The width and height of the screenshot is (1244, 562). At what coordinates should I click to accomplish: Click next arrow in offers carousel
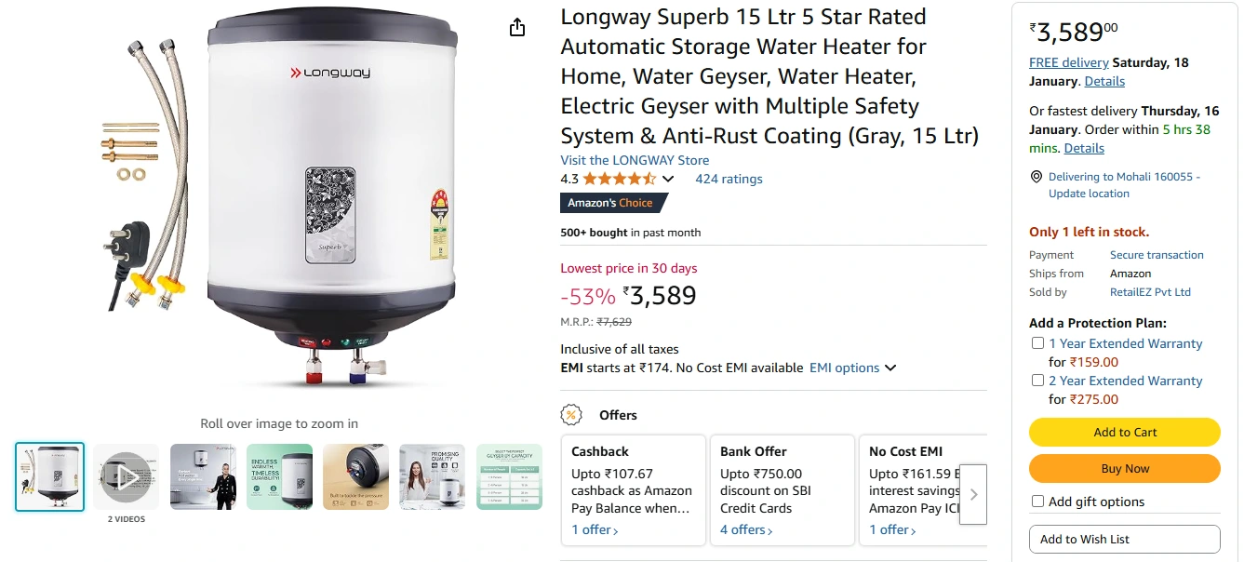coord(973,494)
